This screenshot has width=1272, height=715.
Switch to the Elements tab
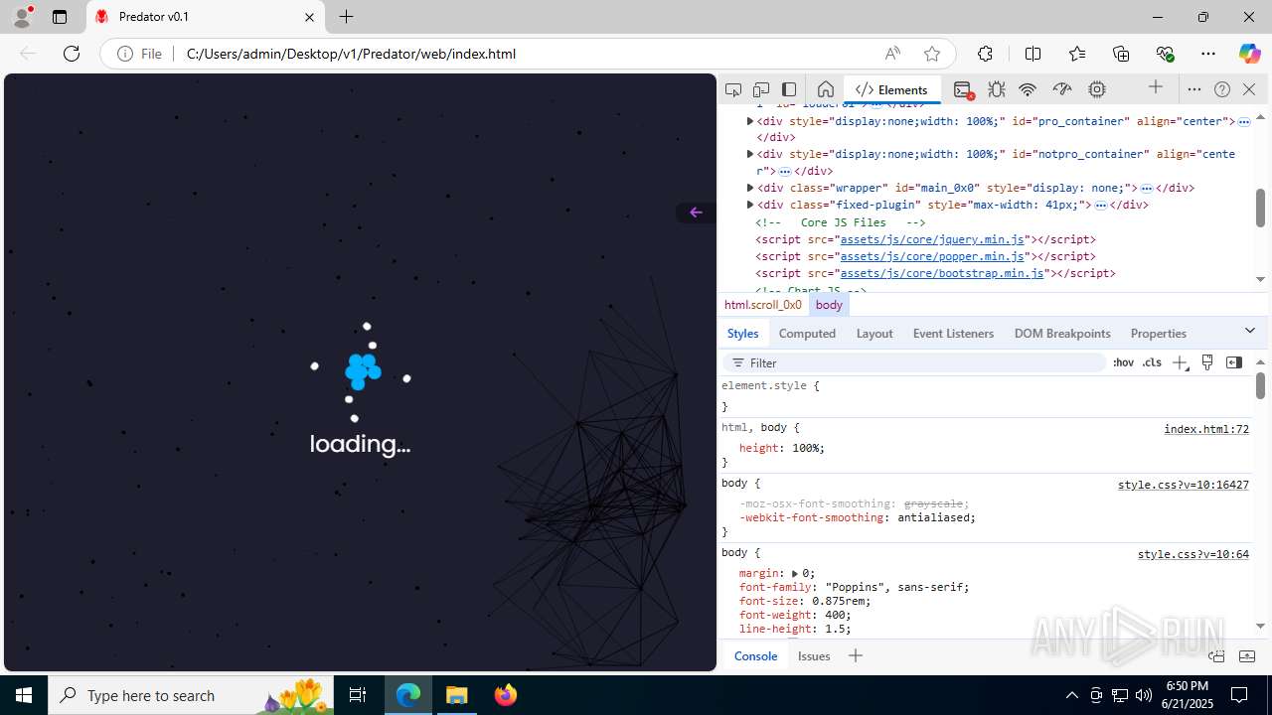pos(891,89)
